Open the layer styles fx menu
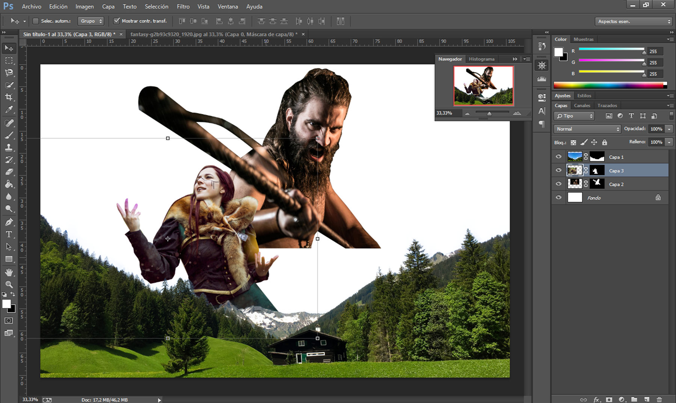 click(x=597, y=399)
